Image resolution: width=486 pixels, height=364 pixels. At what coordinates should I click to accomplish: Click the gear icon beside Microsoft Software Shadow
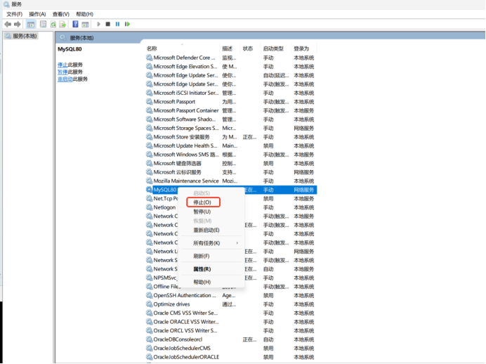149,119
